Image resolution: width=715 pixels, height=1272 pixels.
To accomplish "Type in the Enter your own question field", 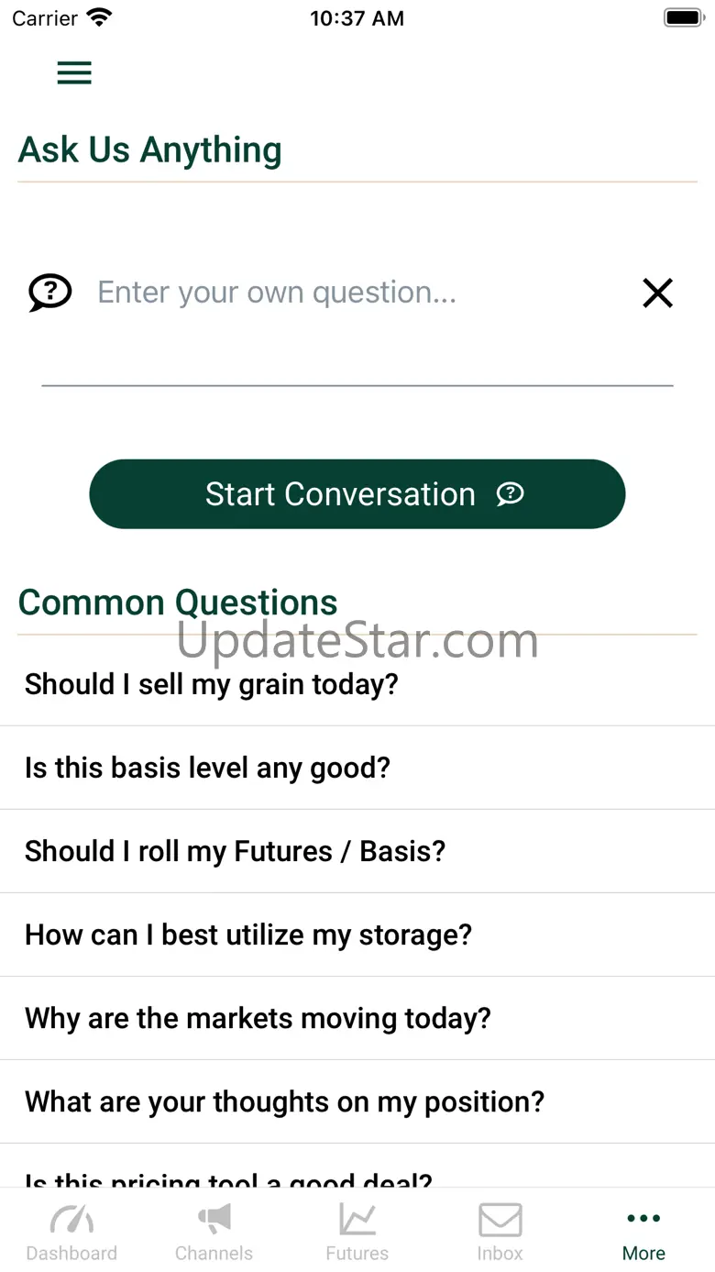I will tap(357, 293).
